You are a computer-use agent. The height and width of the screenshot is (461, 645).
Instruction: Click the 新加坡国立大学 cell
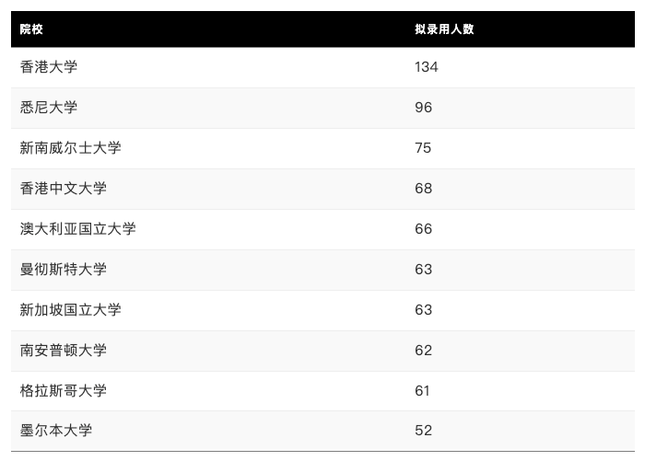coord(71,310)
